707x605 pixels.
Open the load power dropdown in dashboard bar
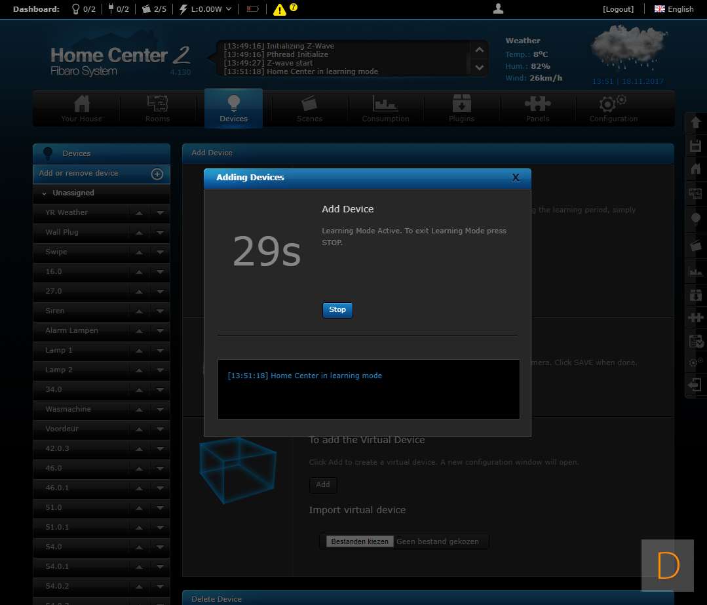click(x=229, y=9)
